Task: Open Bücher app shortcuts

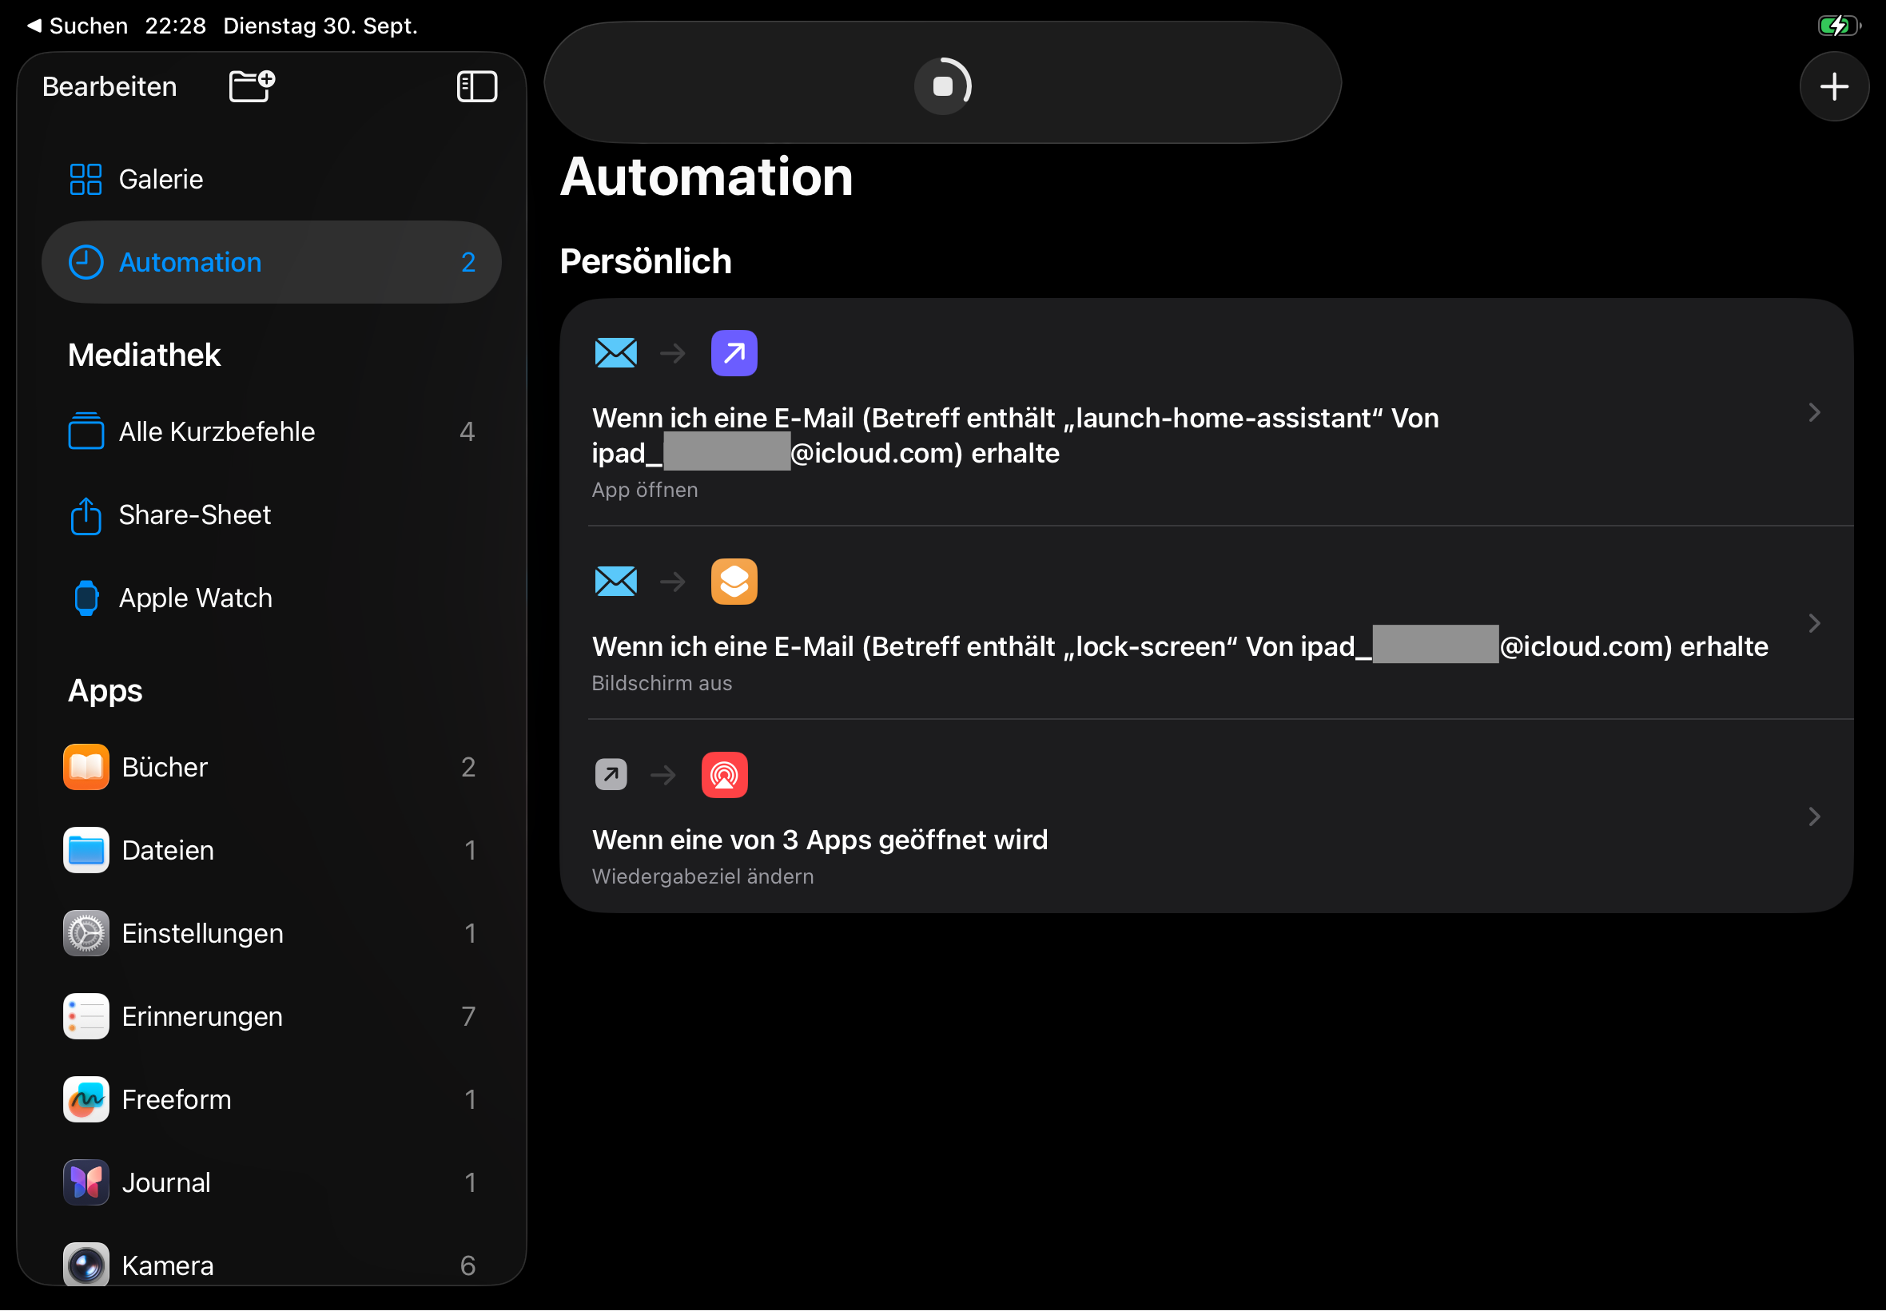Action: 165,766
